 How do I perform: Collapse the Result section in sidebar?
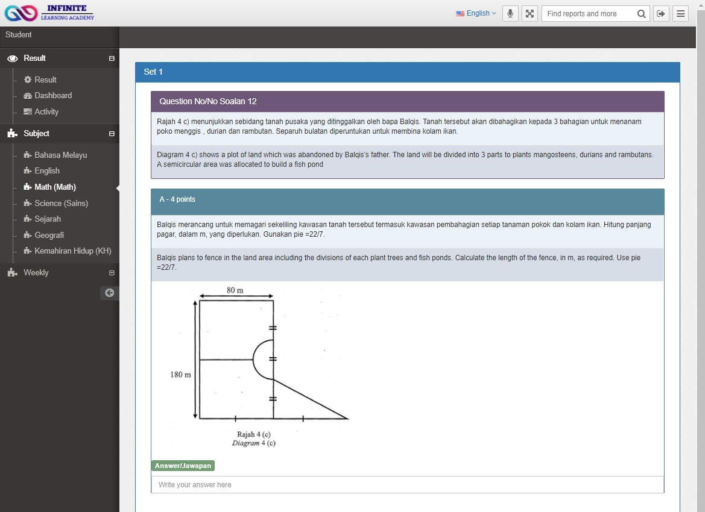(112, 58)
